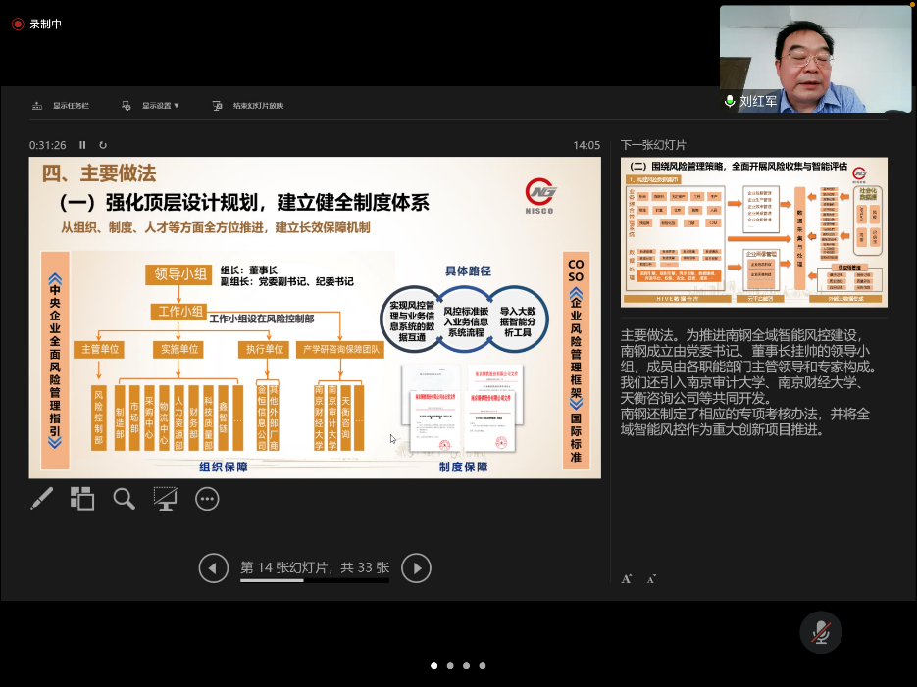Black out the slideshow with the monitor icon

pos(165,499)
